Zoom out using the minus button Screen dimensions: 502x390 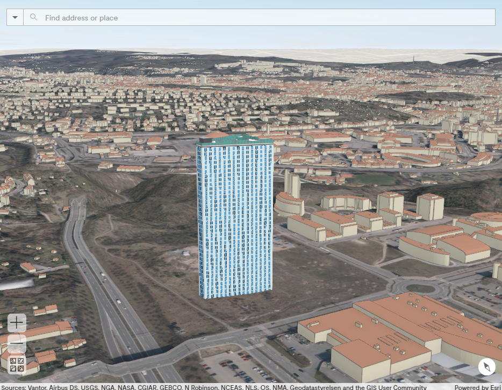point(17,343)
